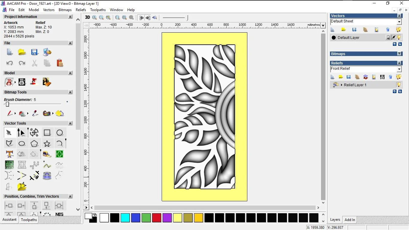Open the Mona Lisa bitmap import tool
The image size is (409, 230).
click(x=47, y=81)
